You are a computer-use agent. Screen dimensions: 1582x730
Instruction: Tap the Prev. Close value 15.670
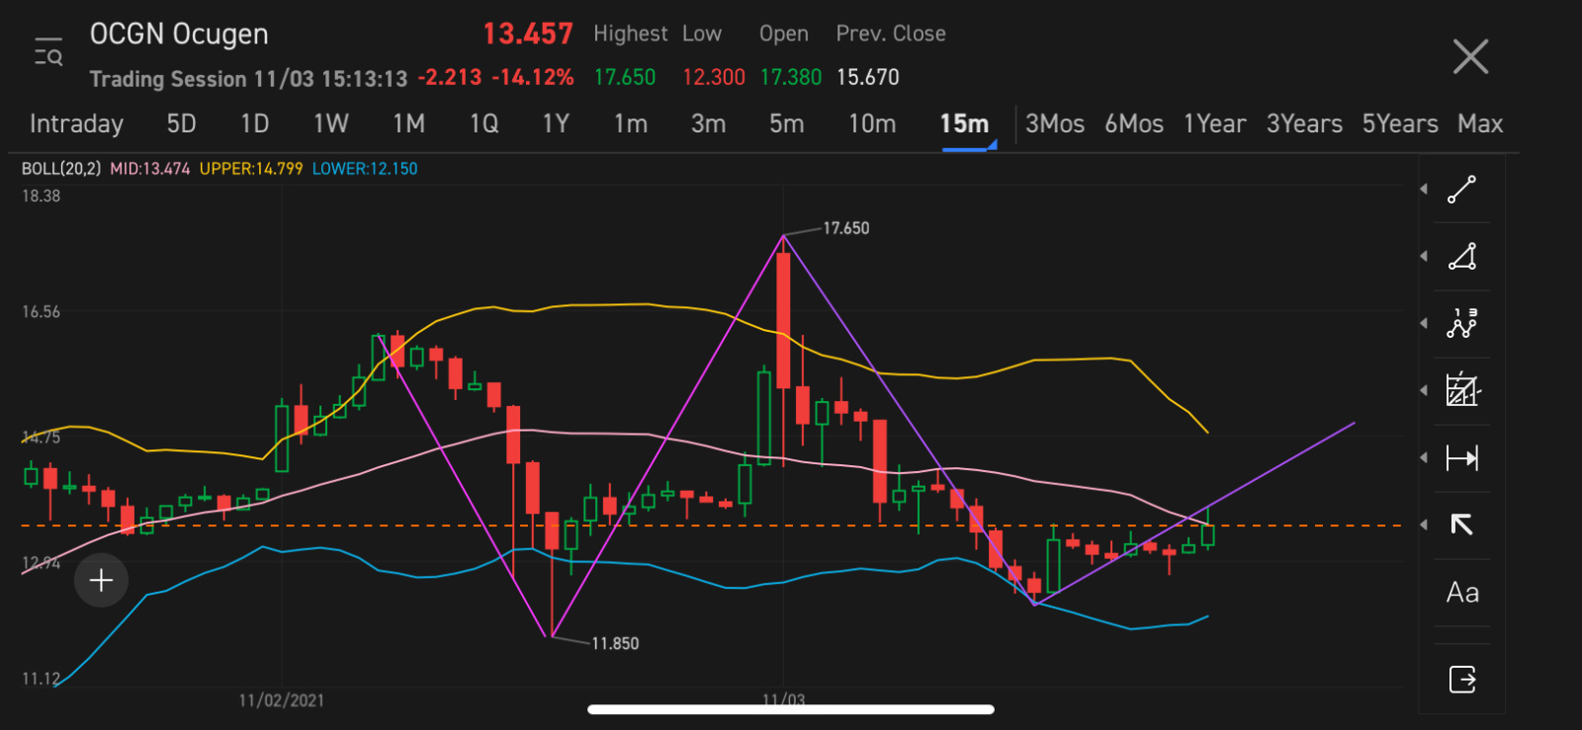[x=868, y=77]
